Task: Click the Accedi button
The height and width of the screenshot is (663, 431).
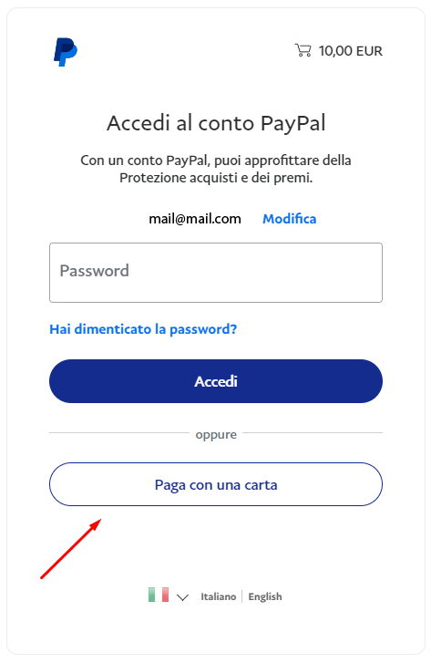Action: pyautogui.click(x=216, y=381)
